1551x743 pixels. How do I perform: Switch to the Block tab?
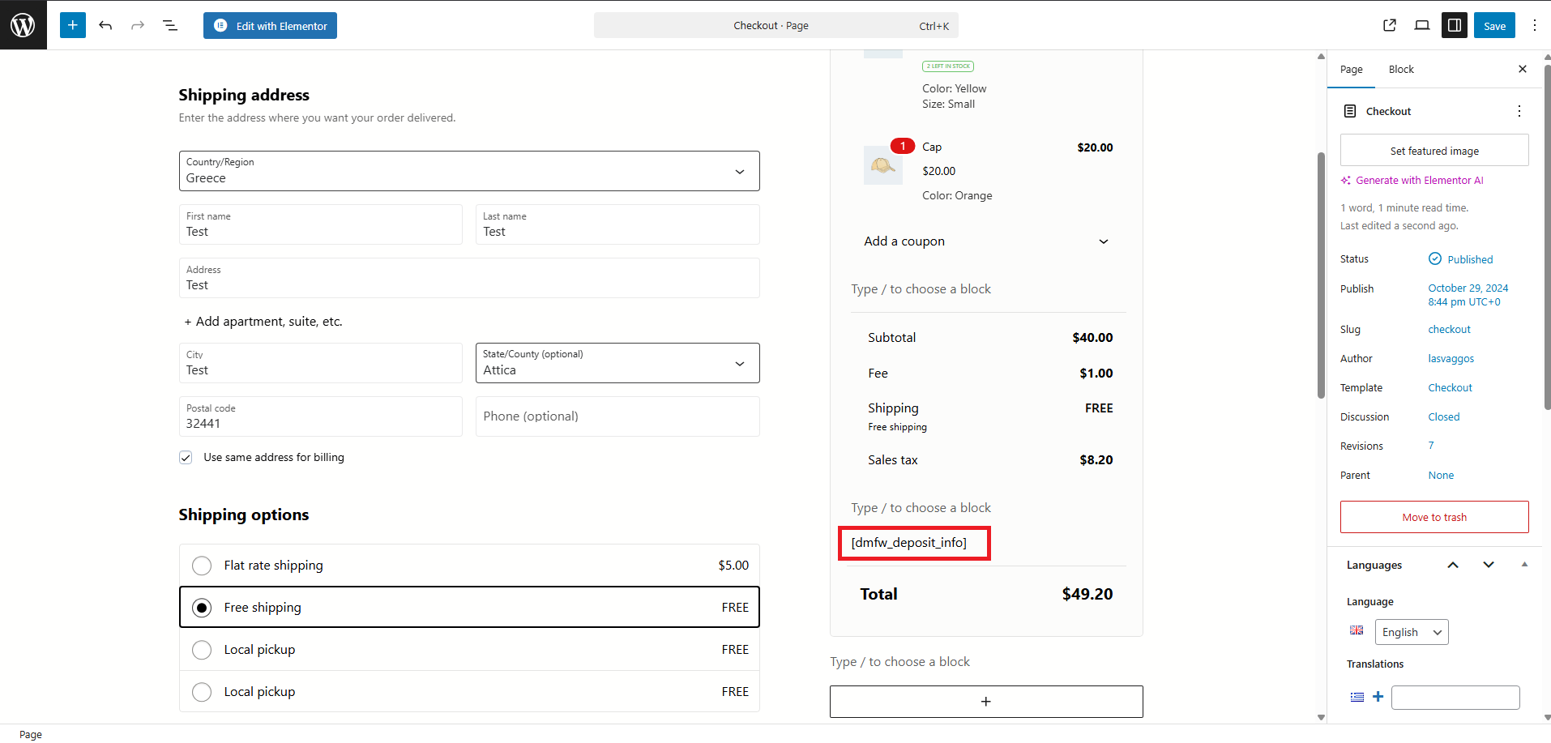1400,70
